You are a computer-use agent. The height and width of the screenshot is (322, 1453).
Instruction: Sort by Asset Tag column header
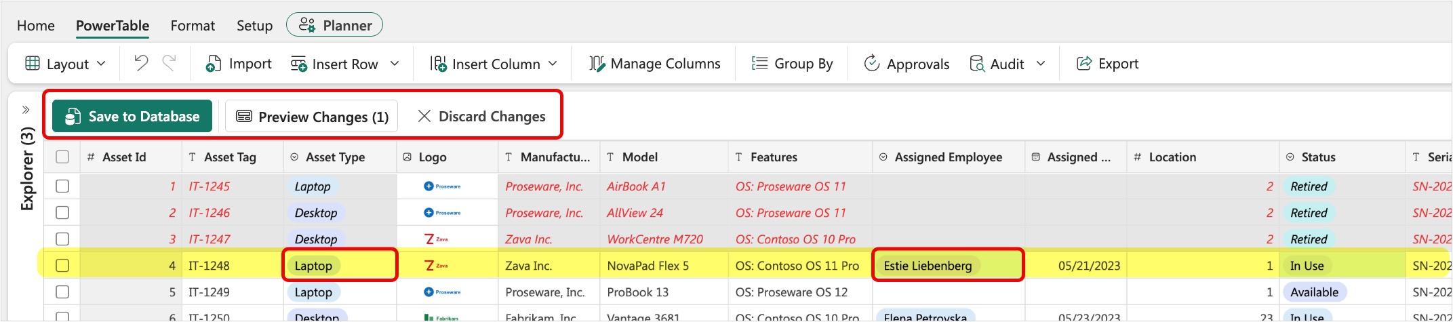coord(233,157)
